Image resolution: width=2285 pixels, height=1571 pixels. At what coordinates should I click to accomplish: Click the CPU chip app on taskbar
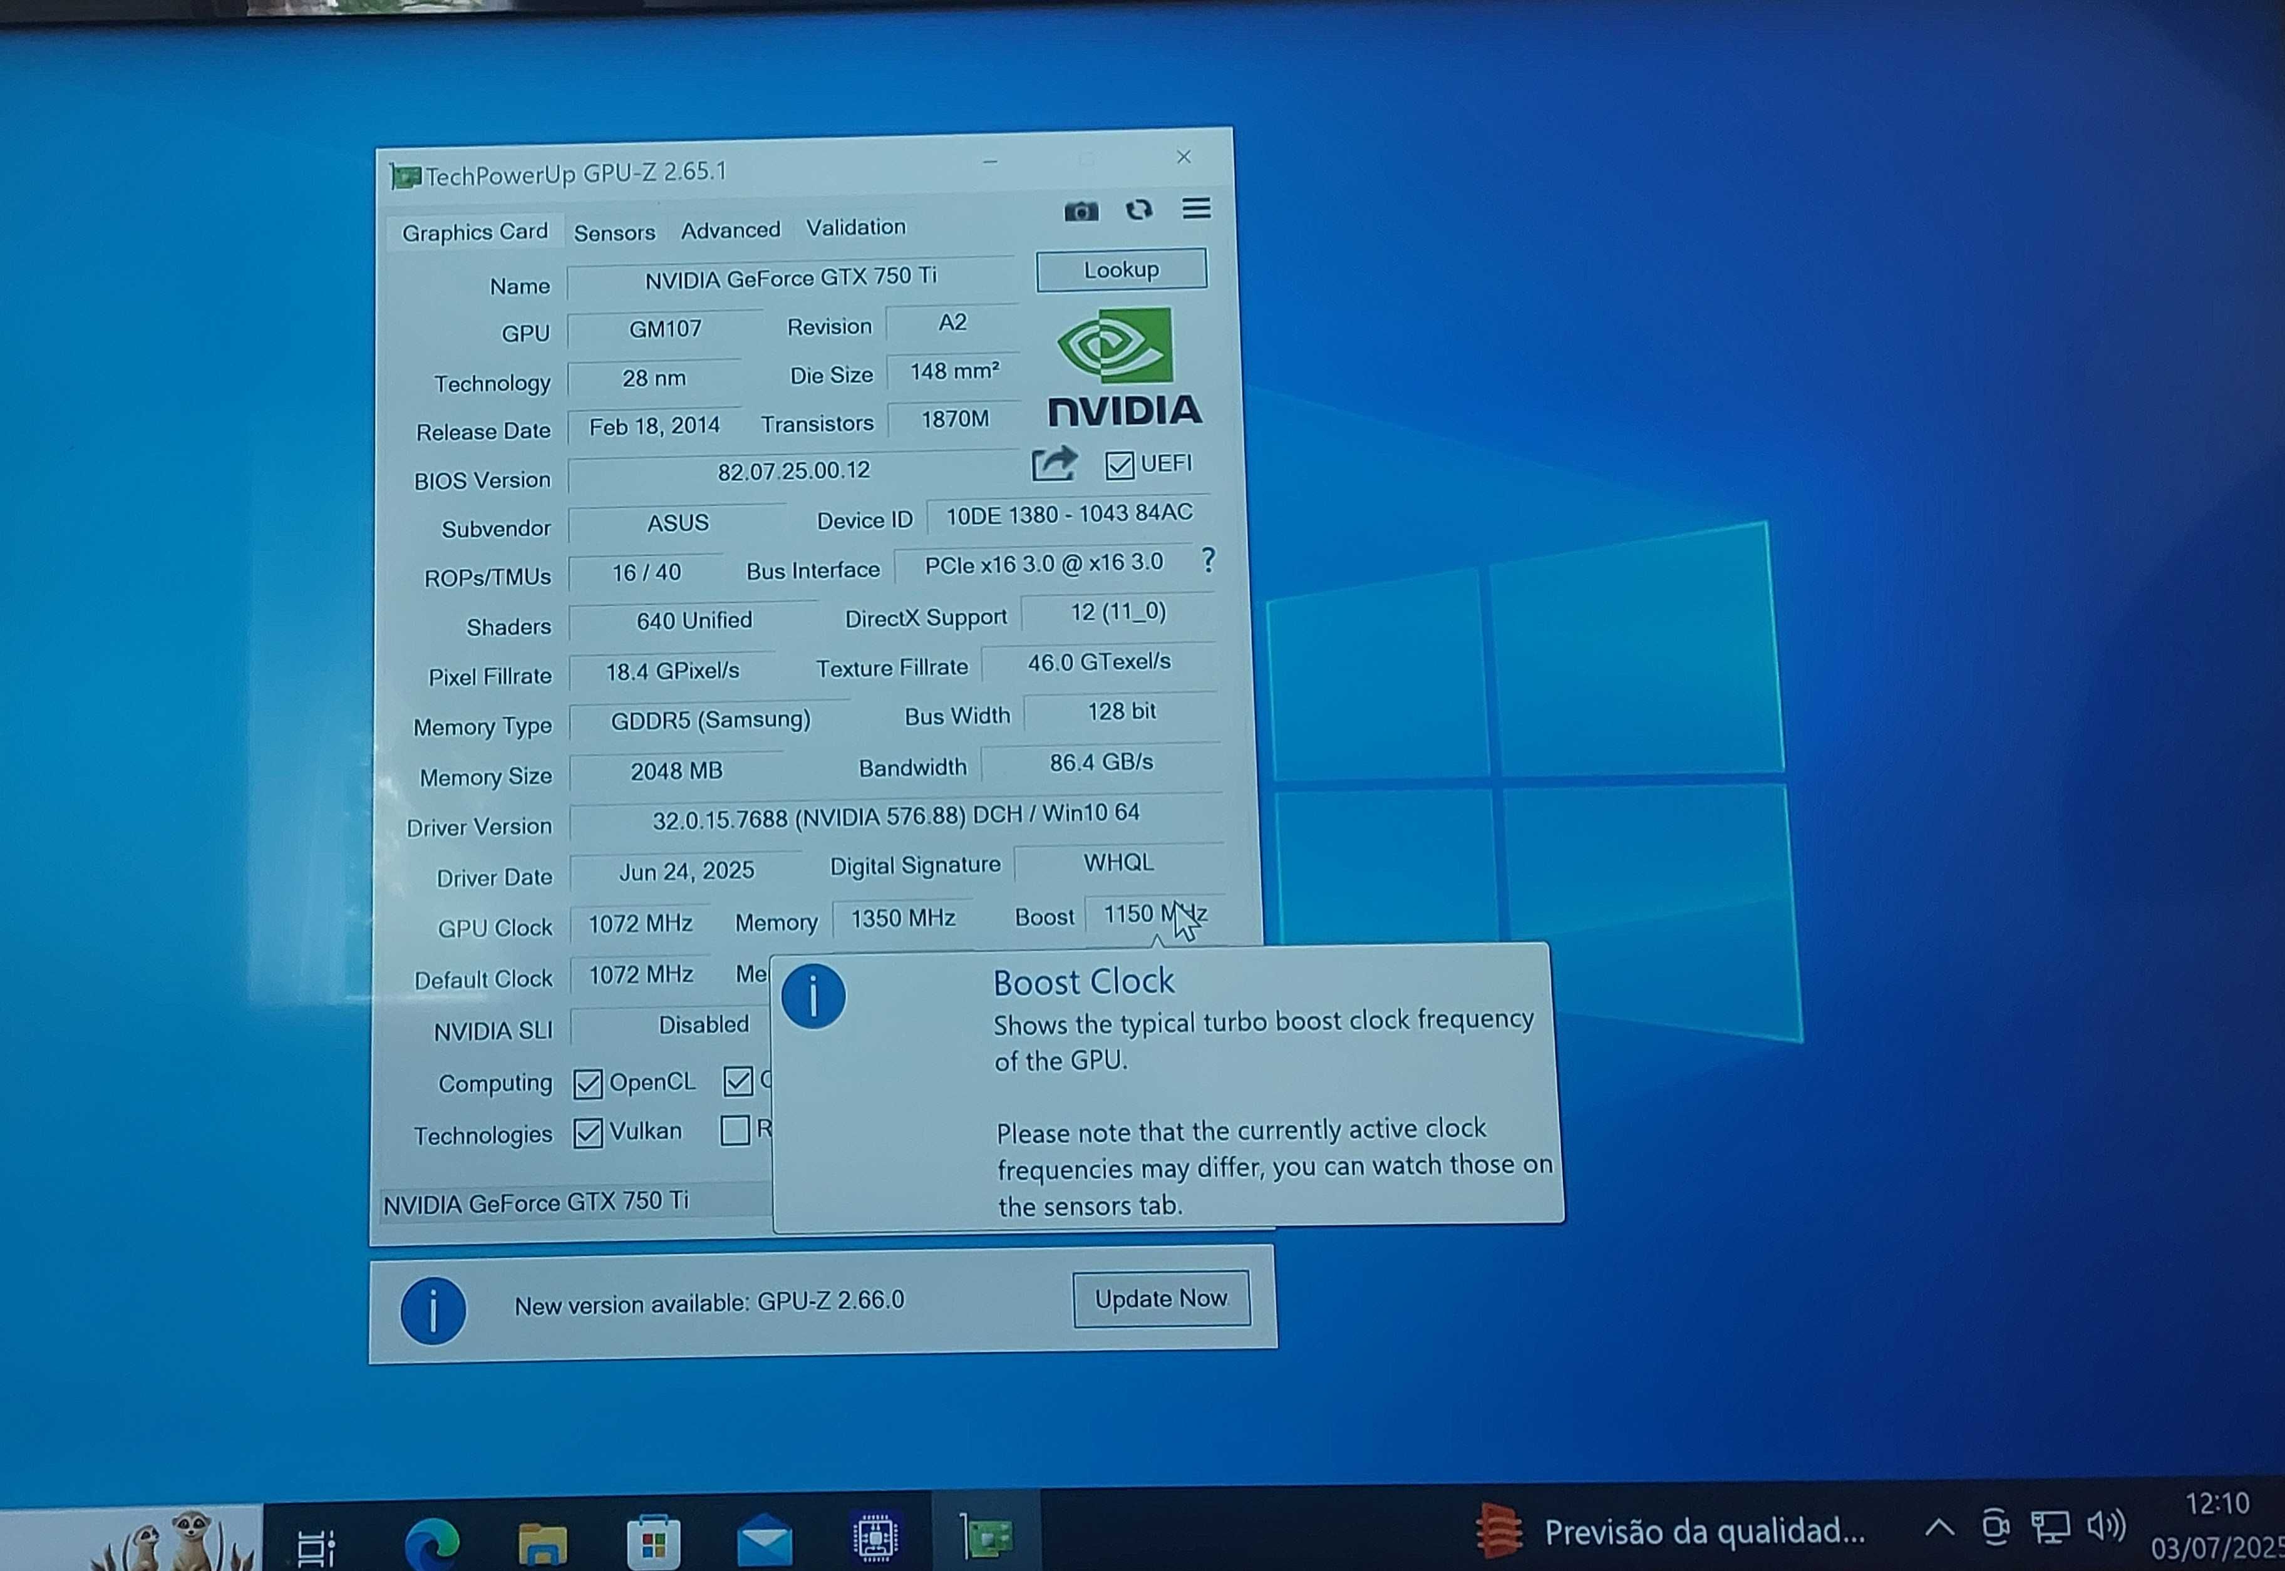coord(875,1538)
